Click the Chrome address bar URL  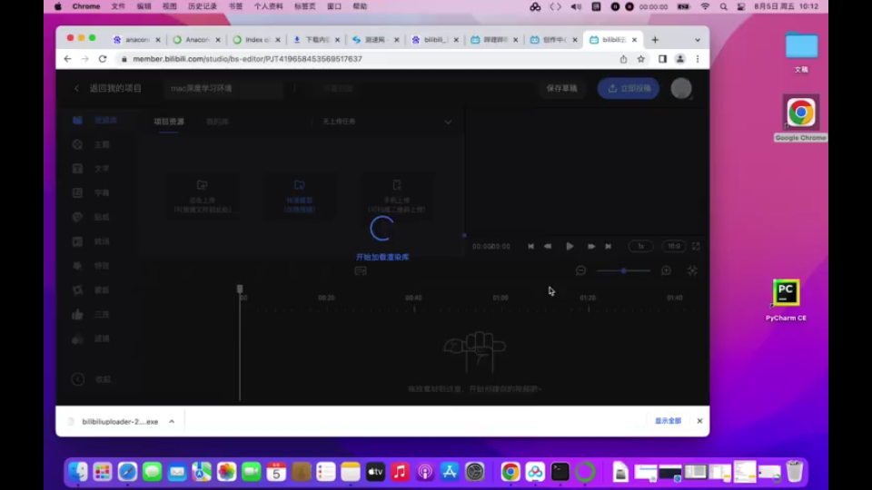[247, 59]
